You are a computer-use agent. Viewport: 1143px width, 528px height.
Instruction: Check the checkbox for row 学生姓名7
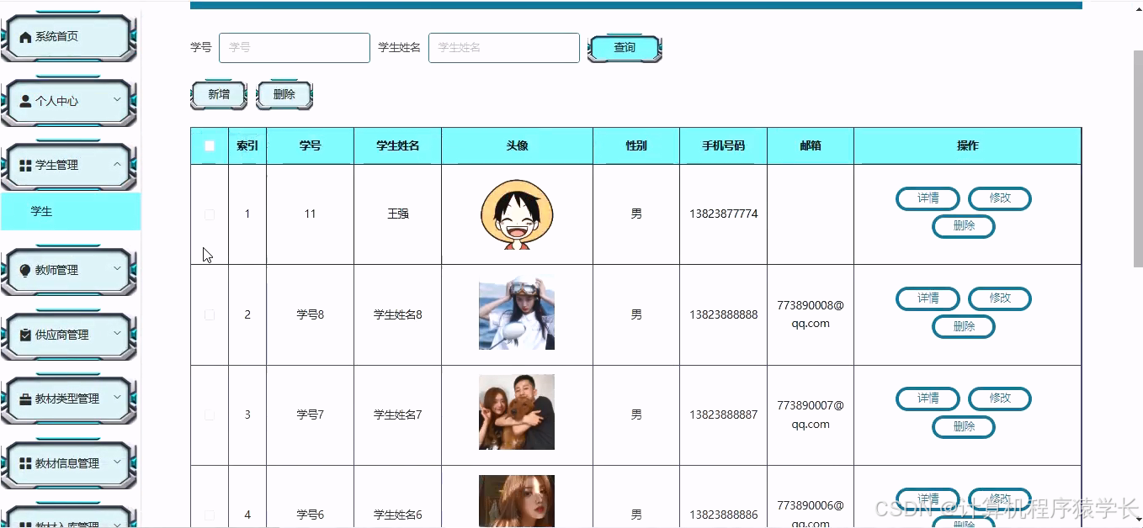tap(210, 414)
